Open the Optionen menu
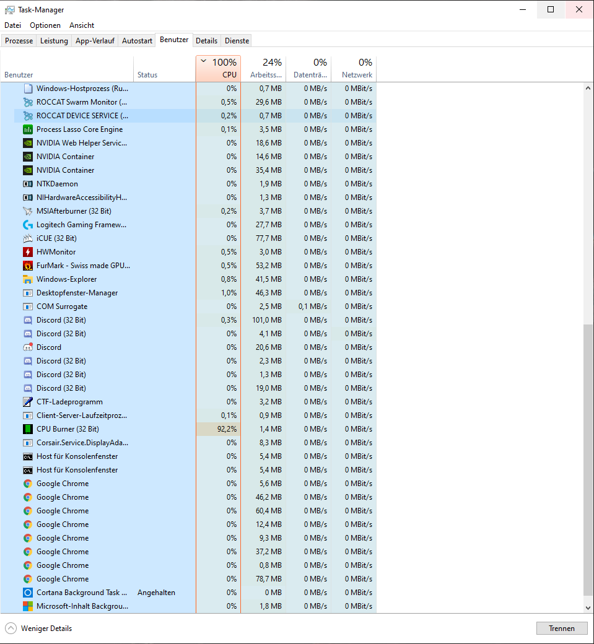Screen dimensions: 594x644 pyautogui.click(x=45, y=25)
